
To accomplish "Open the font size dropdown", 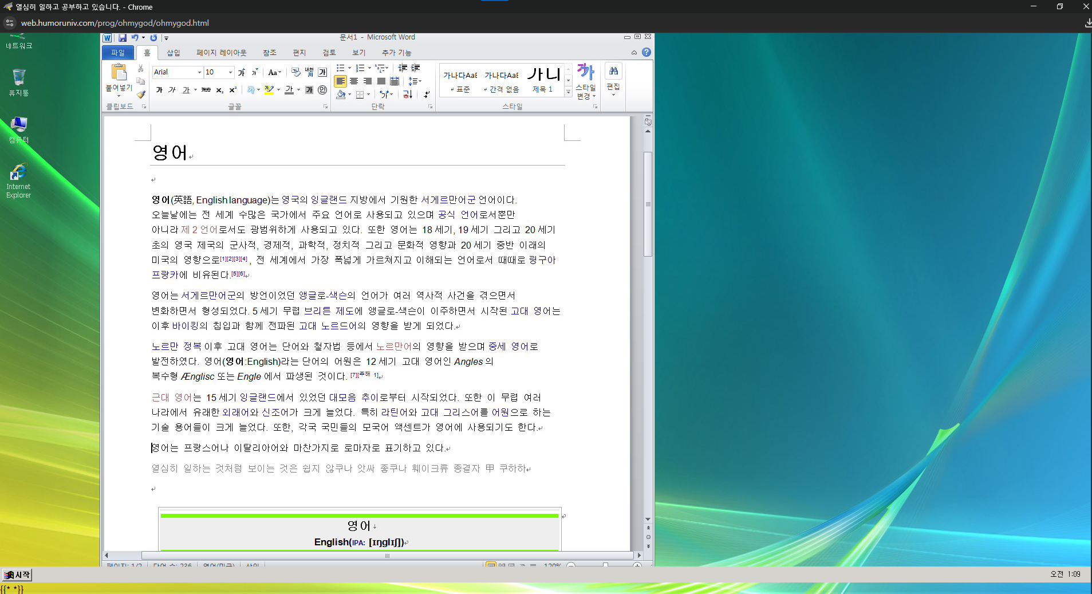I will (x=230, y=72).
